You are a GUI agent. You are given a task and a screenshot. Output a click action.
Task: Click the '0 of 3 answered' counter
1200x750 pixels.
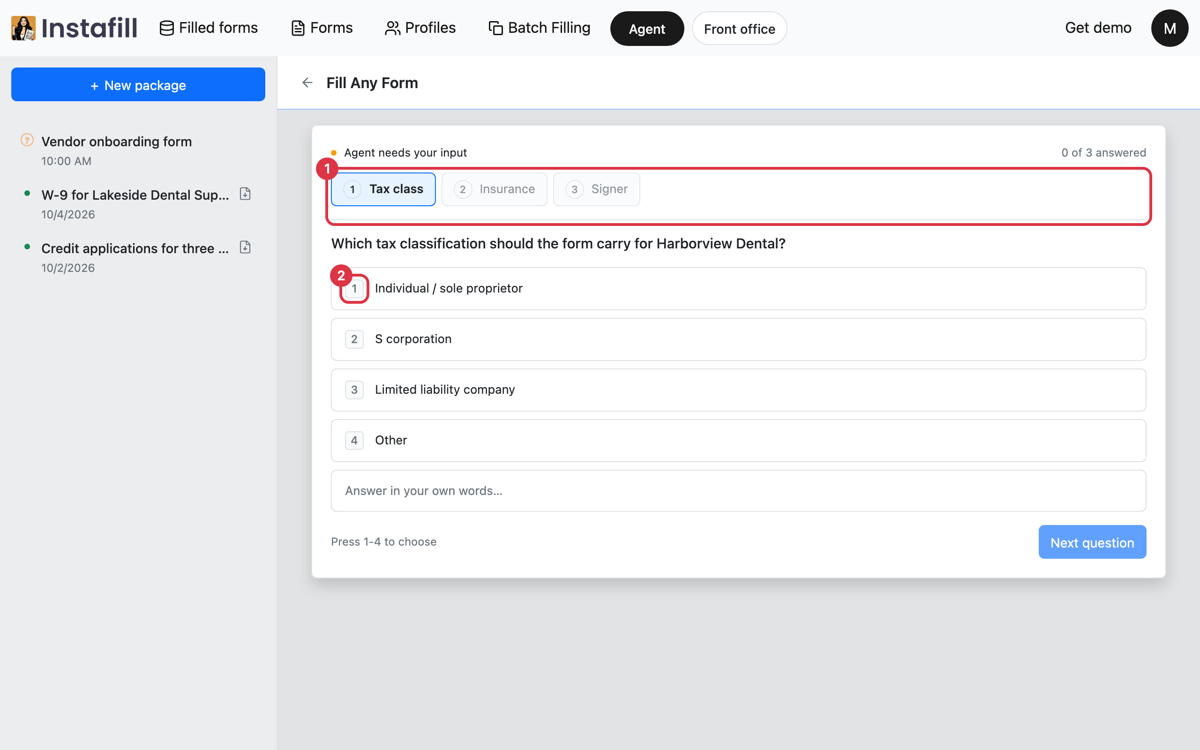coord(1103,153)
